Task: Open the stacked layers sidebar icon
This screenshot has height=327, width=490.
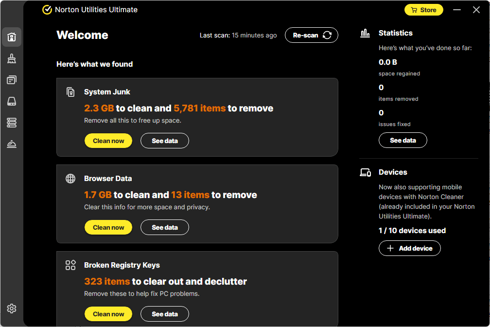Action: coord(12,123)
